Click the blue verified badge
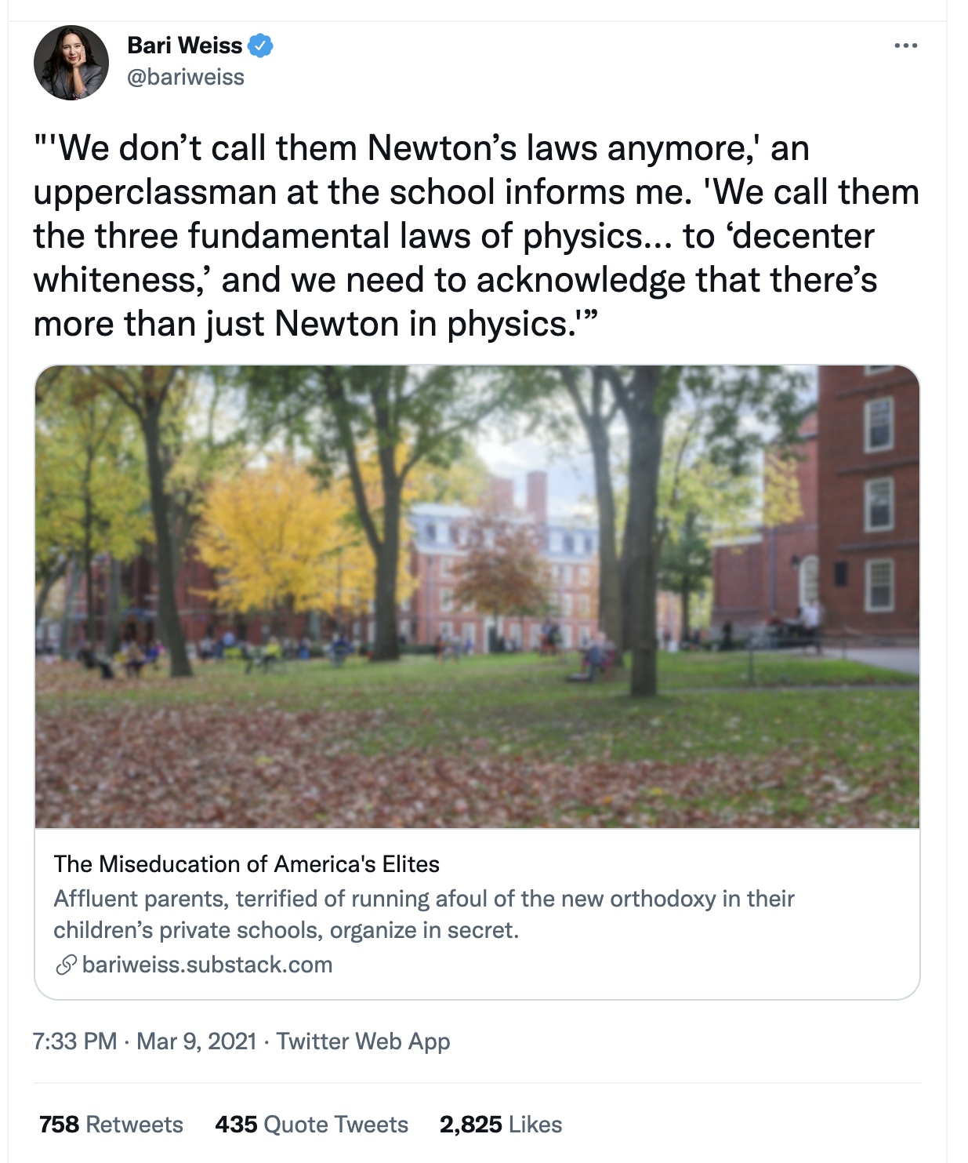Viewport: 968px width, 1163px height. point(260,45)
